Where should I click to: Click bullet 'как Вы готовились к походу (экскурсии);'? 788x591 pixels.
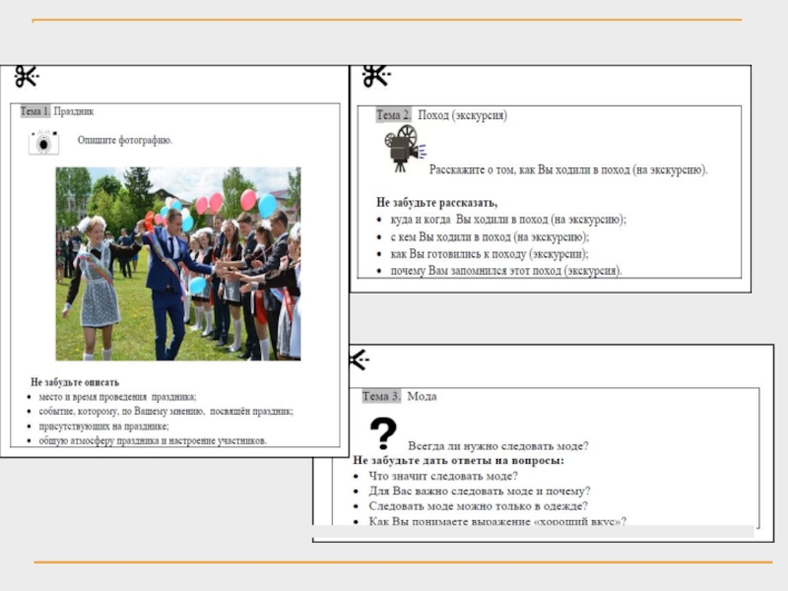point(489,254)
